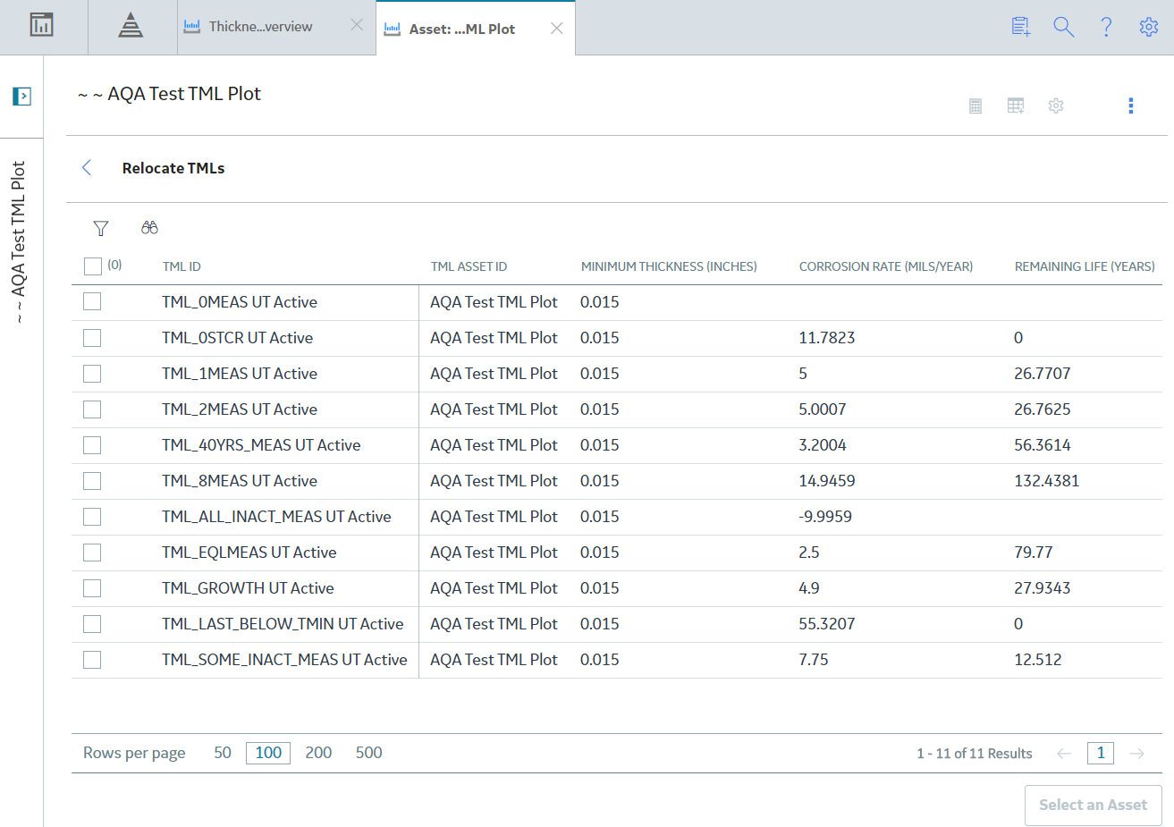Open the calculator icon near title
Image resolution: width=1174 pixels, height=827 pixels.
click(976, 105)
